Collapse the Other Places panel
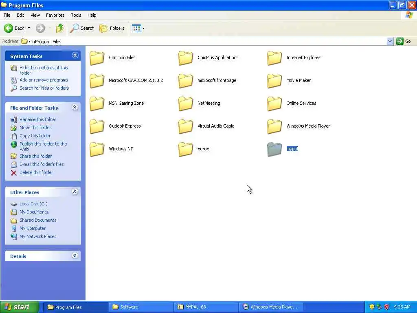 (x=75, y=192)
